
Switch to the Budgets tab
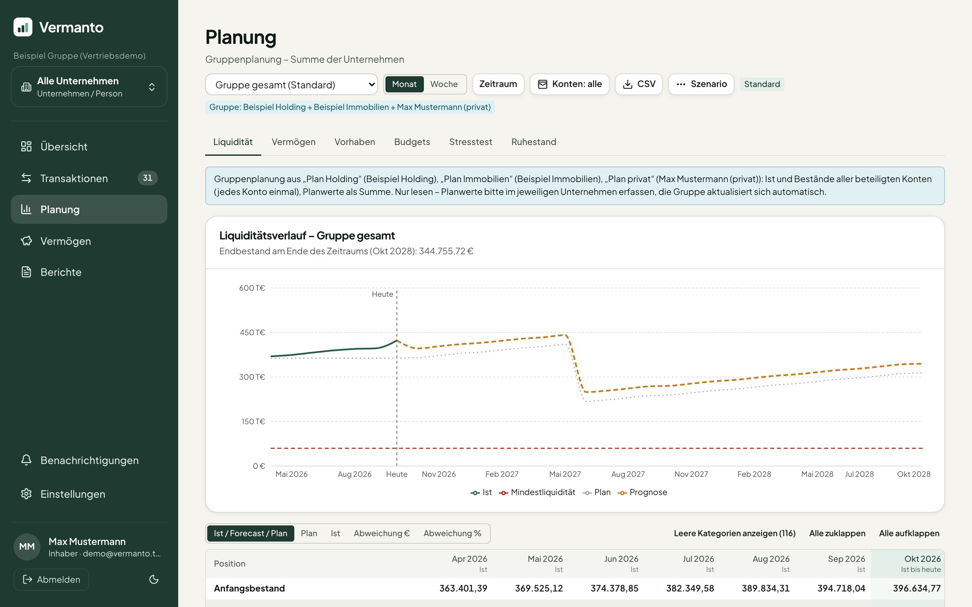[x=412, y=142]
